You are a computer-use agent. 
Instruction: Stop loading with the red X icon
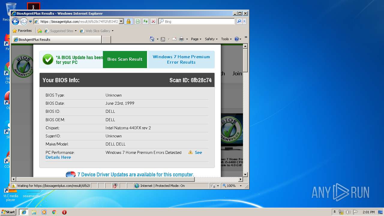tap(153, 21)
